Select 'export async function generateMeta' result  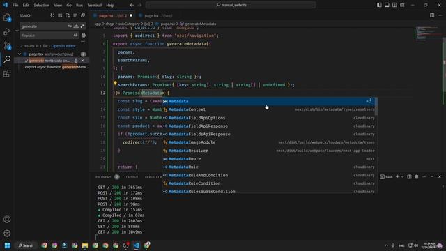click(x=56, y=67)
